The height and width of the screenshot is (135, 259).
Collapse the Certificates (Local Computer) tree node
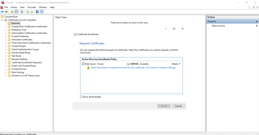pyautogui.click(x=2, y=20)
